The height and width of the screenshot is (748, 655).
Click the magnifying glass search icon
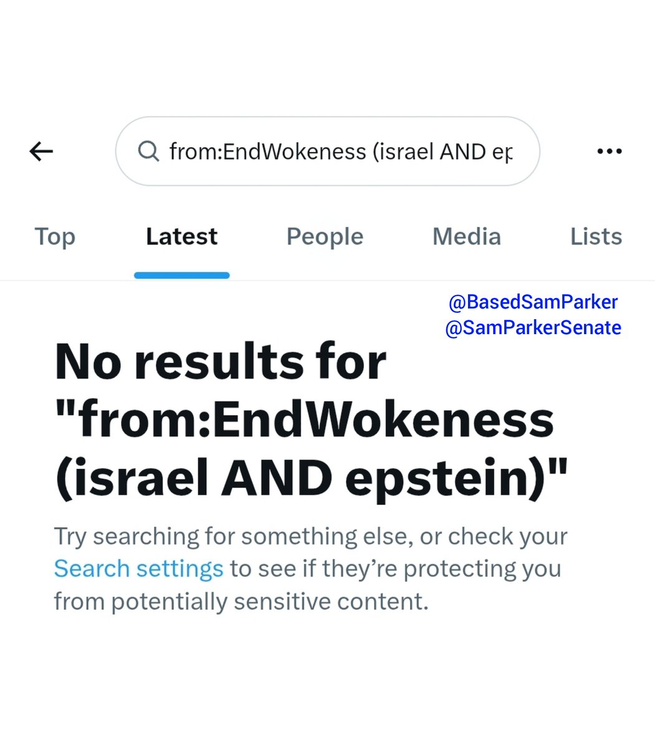click(148, 151)
